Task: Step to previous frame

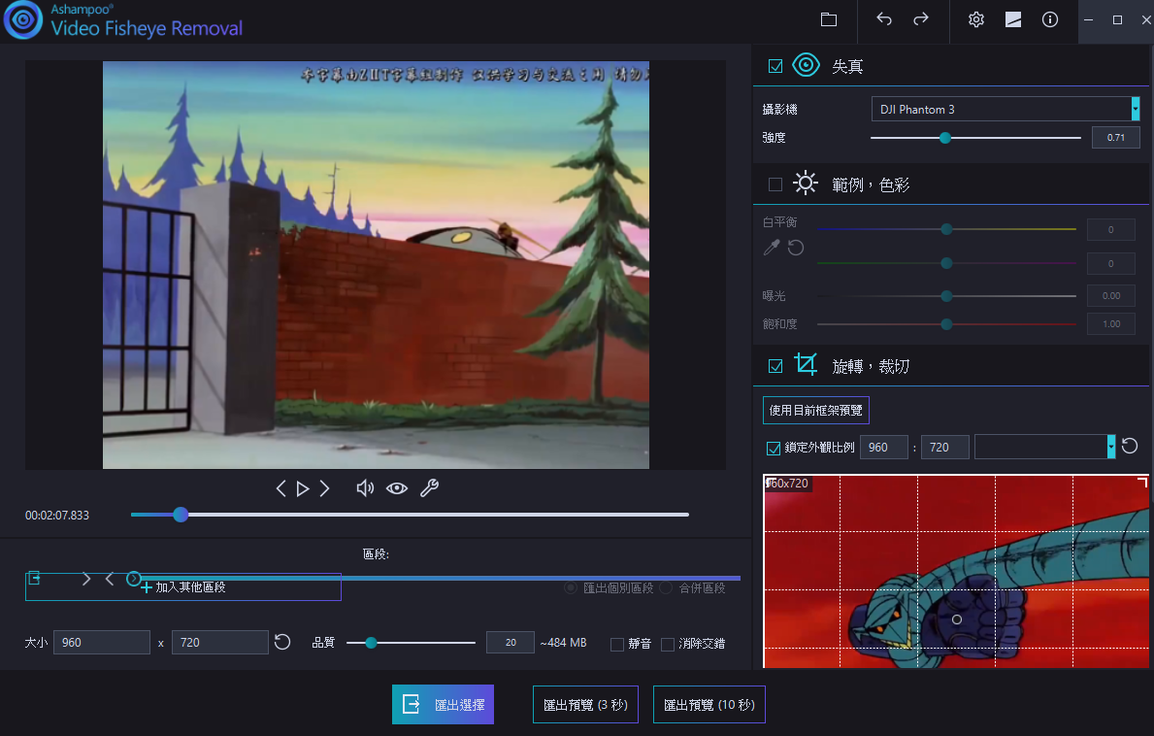Action: [280, 488]
